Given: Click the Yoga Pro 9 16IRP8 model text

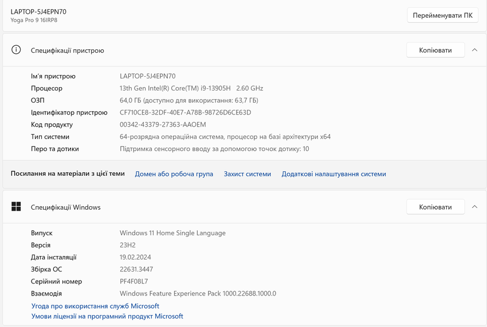Looking at the screenshot, I should [x=34, y=21].
